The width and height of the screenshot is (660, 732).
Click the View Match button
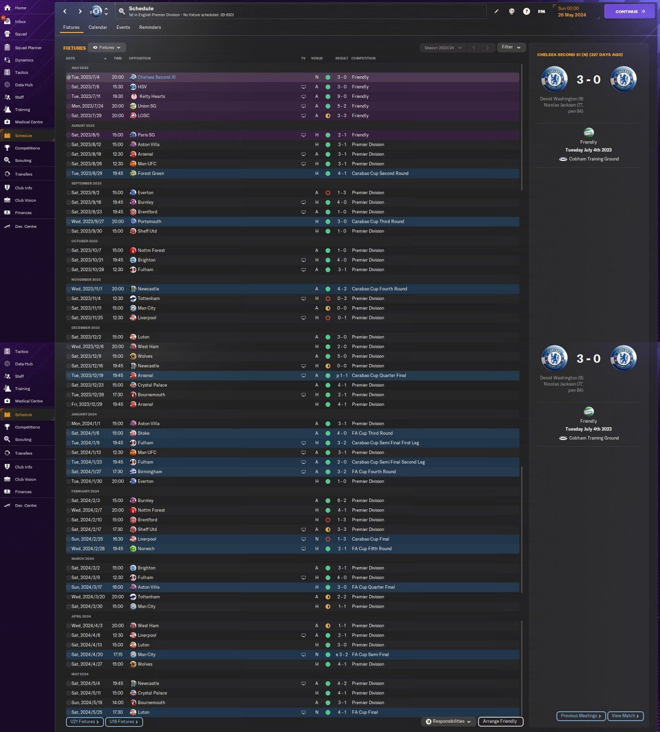(625, 716)
